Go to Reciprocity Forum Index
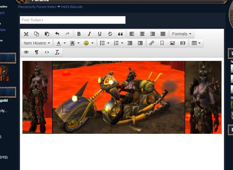Viewport: 233px width, 170px height. tap(37, 7)
